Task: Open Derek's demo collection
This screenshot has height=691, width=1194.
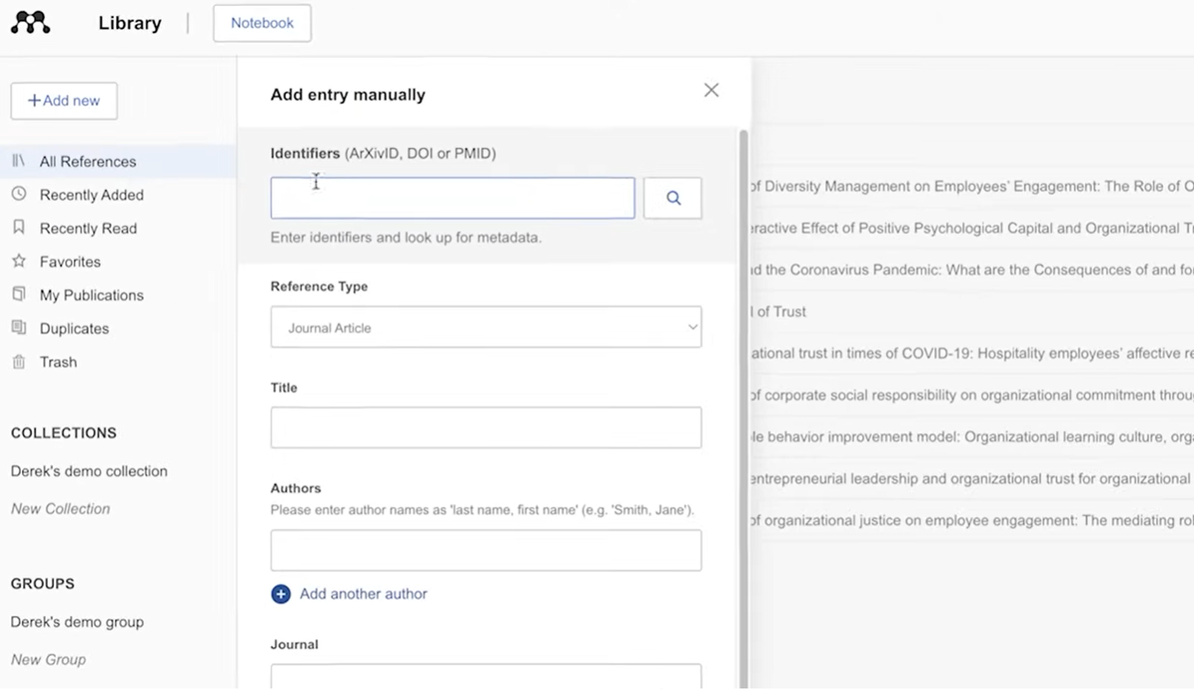Action: [89, 471]
